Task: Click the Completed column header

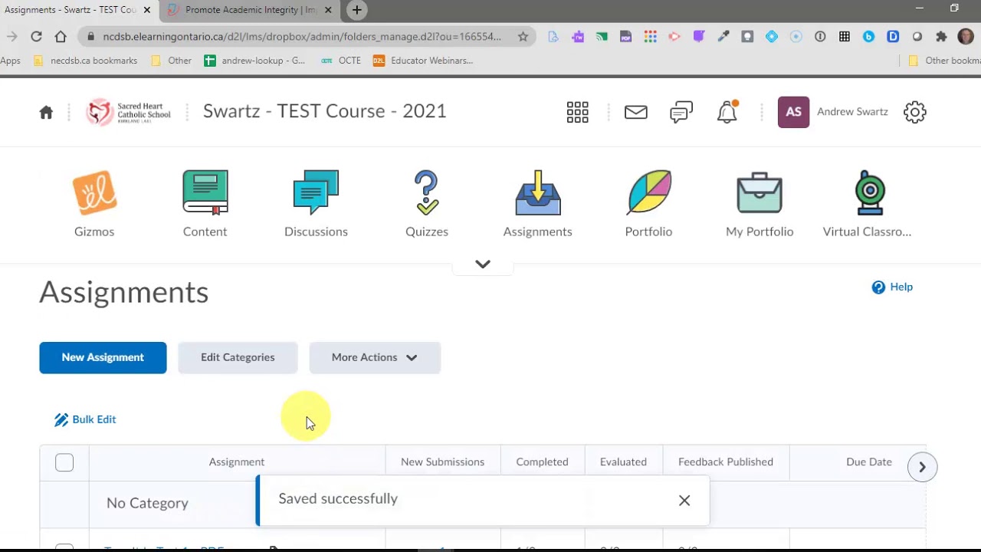Action: [542, 462]
